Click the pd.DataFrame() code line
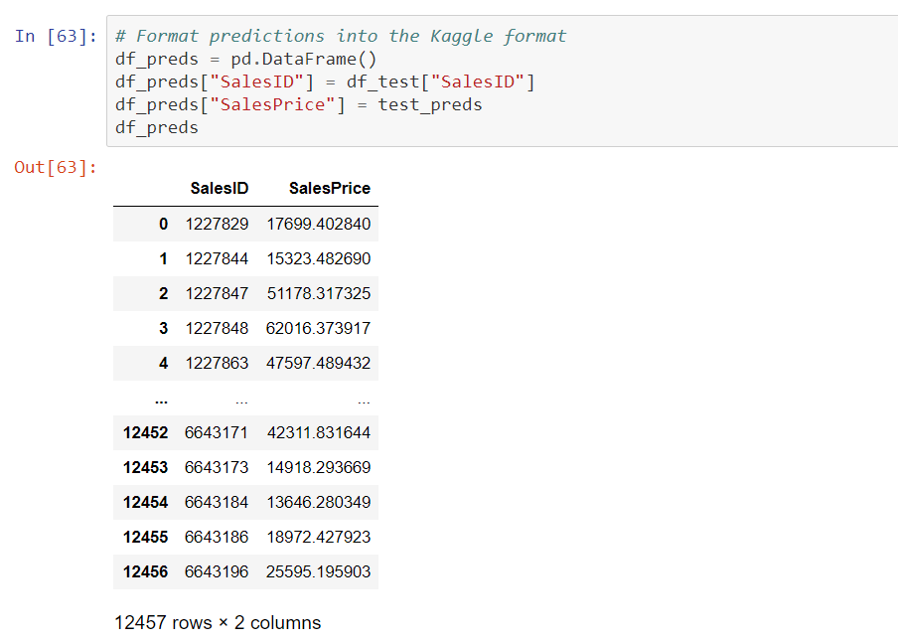Viewport: 898px width, 643px height. [245, 59]
